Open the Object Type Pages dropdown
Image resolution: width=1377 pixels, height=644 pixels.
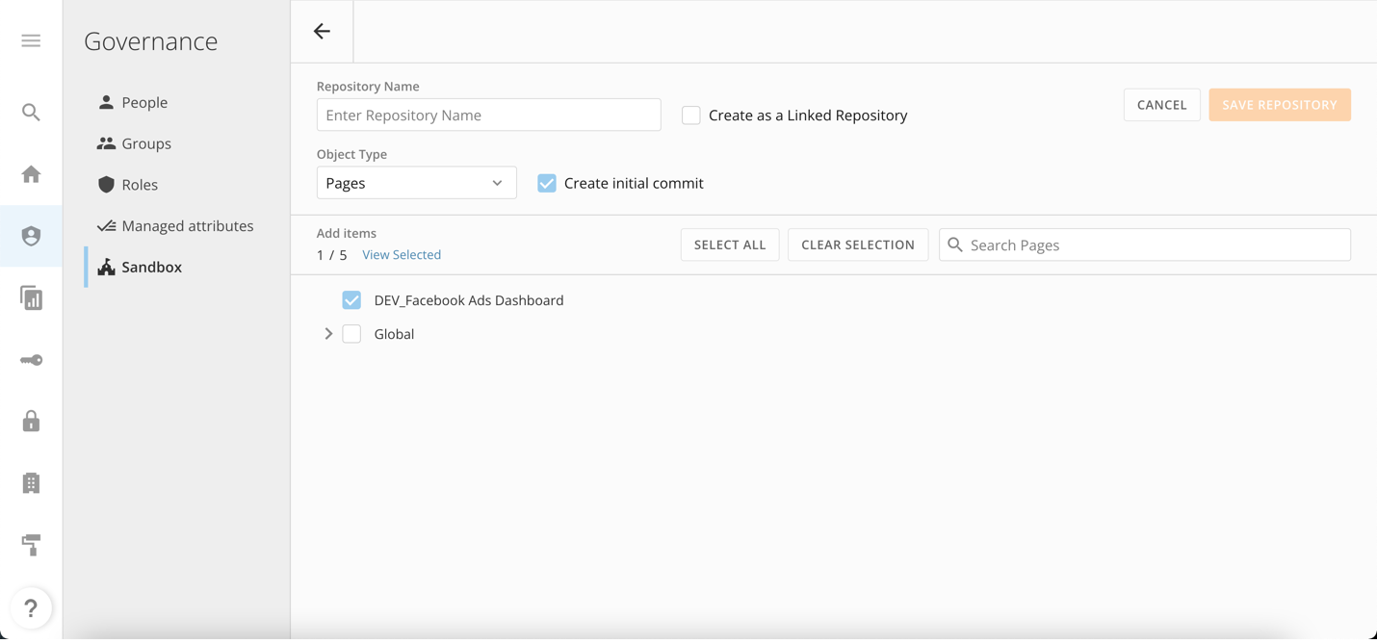[416, 183]
